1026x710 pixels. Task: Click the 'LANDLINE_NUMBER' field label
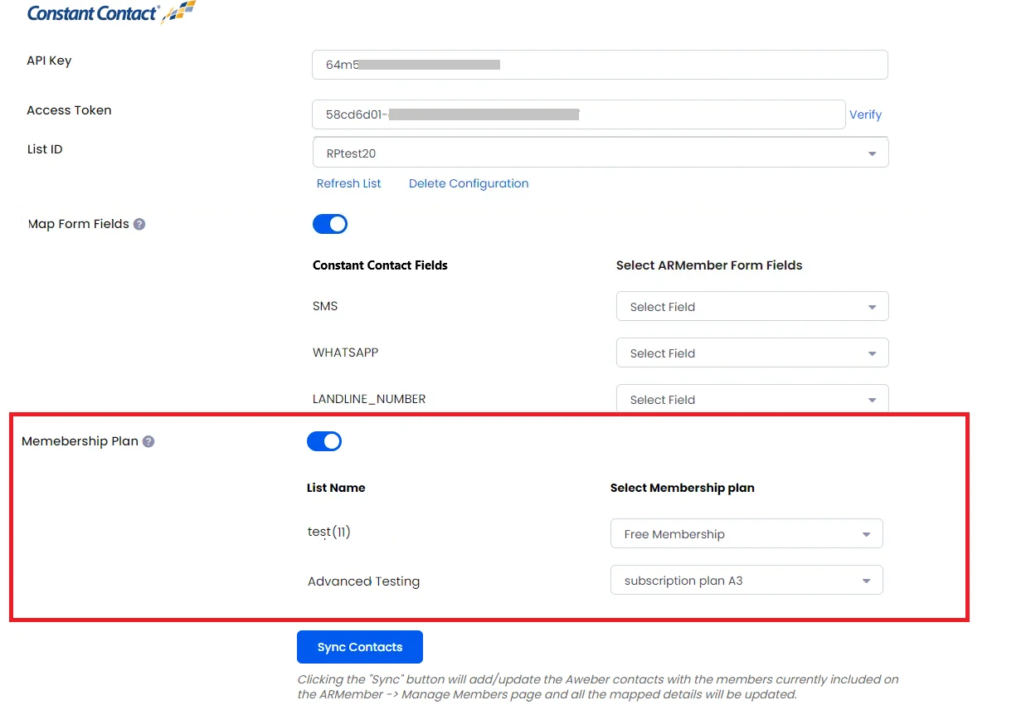click(369, 399)
